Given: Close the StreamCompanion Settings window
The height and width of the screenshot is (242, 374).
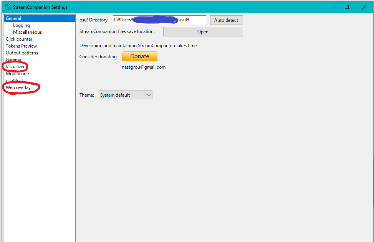Looking at the screenshot, I should [x=364, y=7].
